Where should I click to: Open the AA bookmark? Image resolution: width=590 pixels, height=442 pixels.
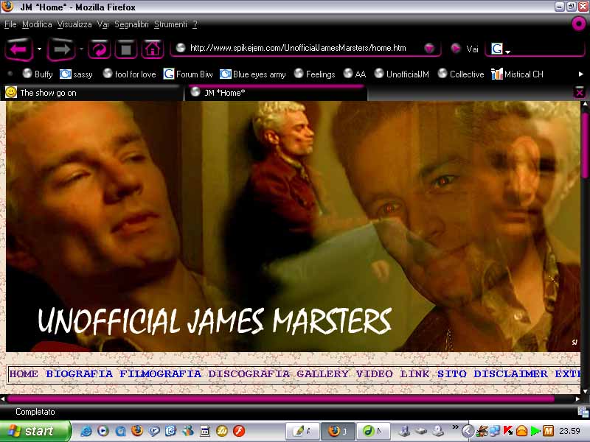[355, 74]
